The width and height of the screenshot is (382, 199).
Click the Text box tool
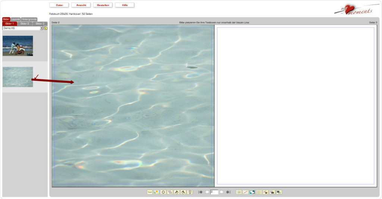point(150,192)
